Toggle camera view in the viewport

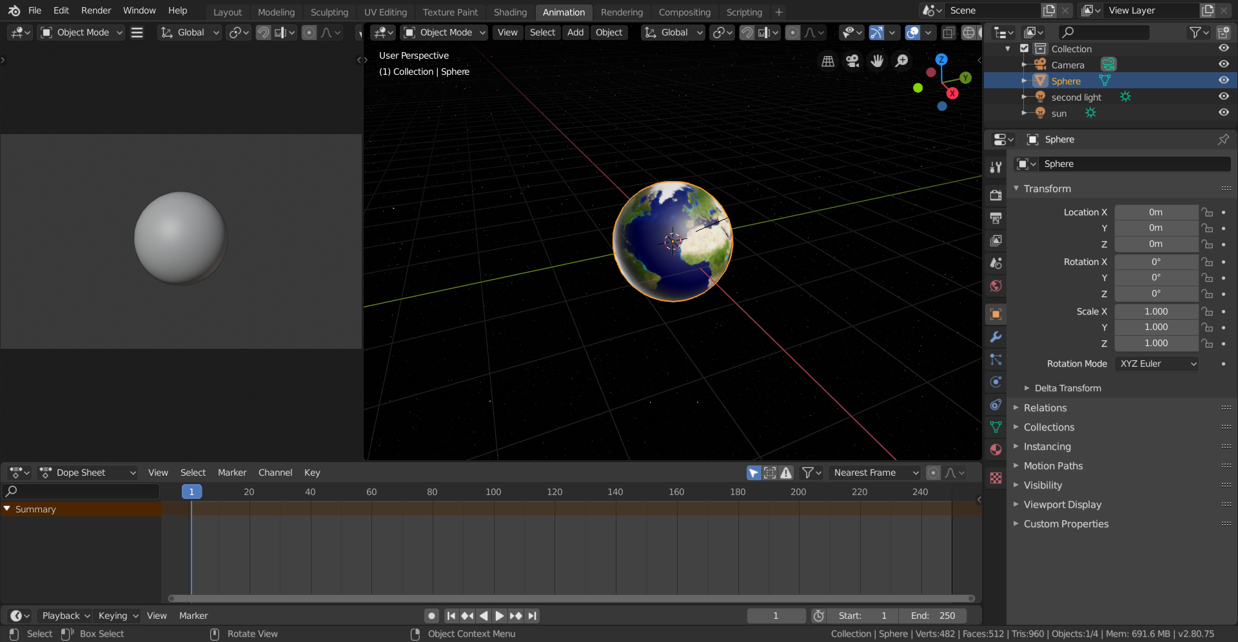coord(852,61)
